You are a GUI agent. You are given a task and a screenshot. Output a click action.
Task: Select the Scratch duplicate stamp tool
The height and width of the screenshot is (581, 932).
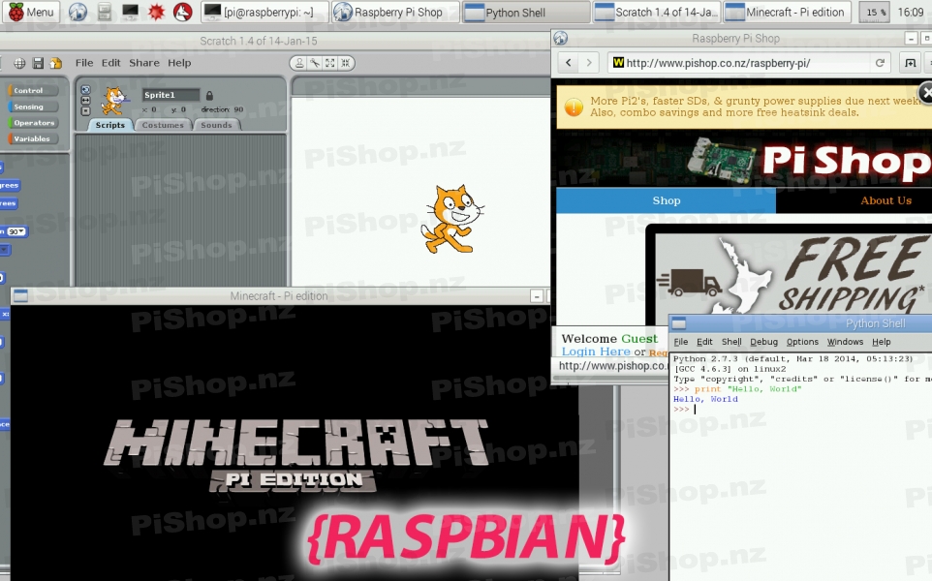pos(300,63)
